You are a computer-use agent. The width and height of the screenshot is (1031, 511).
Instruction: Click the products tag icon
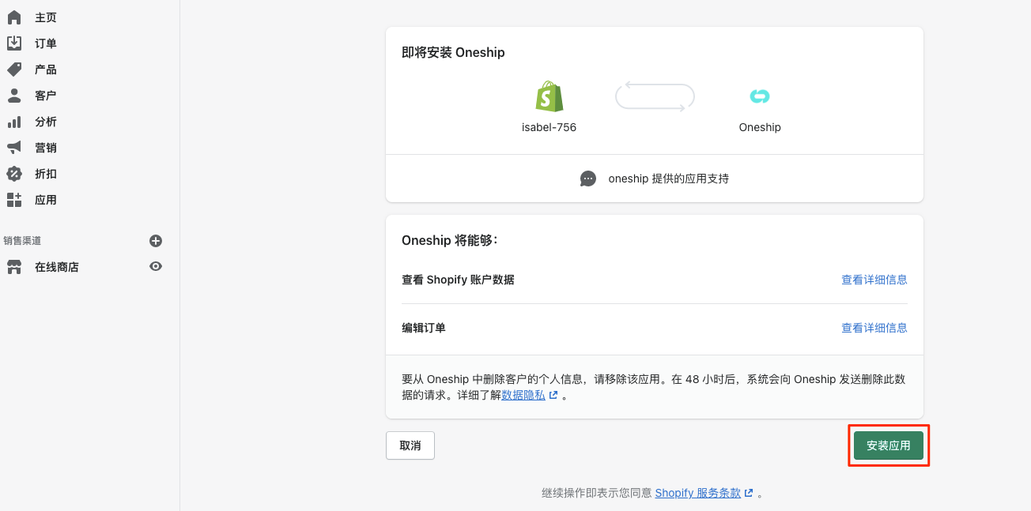pyautogui.click(x=14, y=70)
